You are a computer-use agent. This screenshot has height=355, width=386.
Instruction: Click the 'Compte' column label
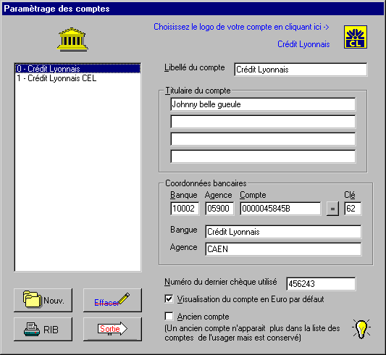tap(253, 195)
